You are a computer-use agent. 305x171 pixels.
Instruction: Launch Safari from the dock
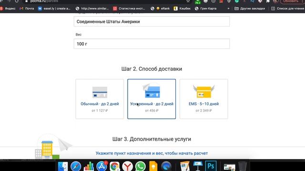coord(76,166)
